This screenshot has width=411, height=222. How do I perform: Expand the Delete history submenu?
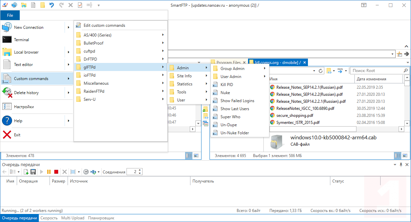(x=69, y=93)
